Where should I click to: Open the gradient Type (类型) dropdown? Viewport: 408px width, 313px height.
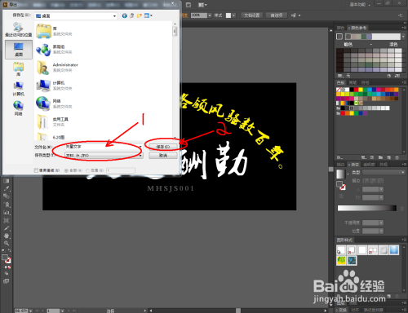pyautogui.click(x=384, y=173)
